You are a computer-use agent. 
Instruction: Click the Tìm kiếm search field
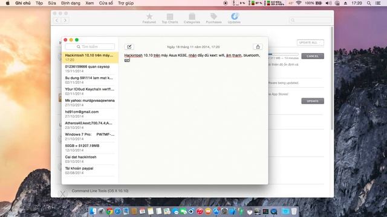pos(90,46)
